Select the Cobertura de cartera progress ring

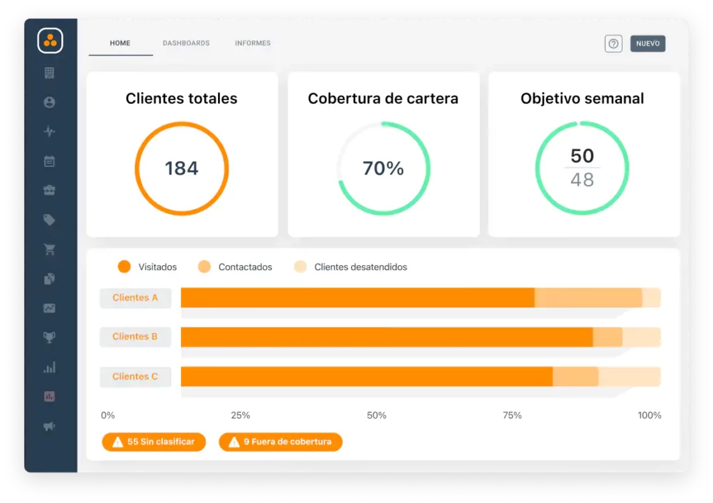pyautogui.click(x=384, y=168)
